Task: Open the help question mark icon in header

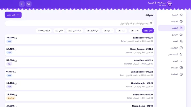Action: pyautogui.click(x=22, y=4)
